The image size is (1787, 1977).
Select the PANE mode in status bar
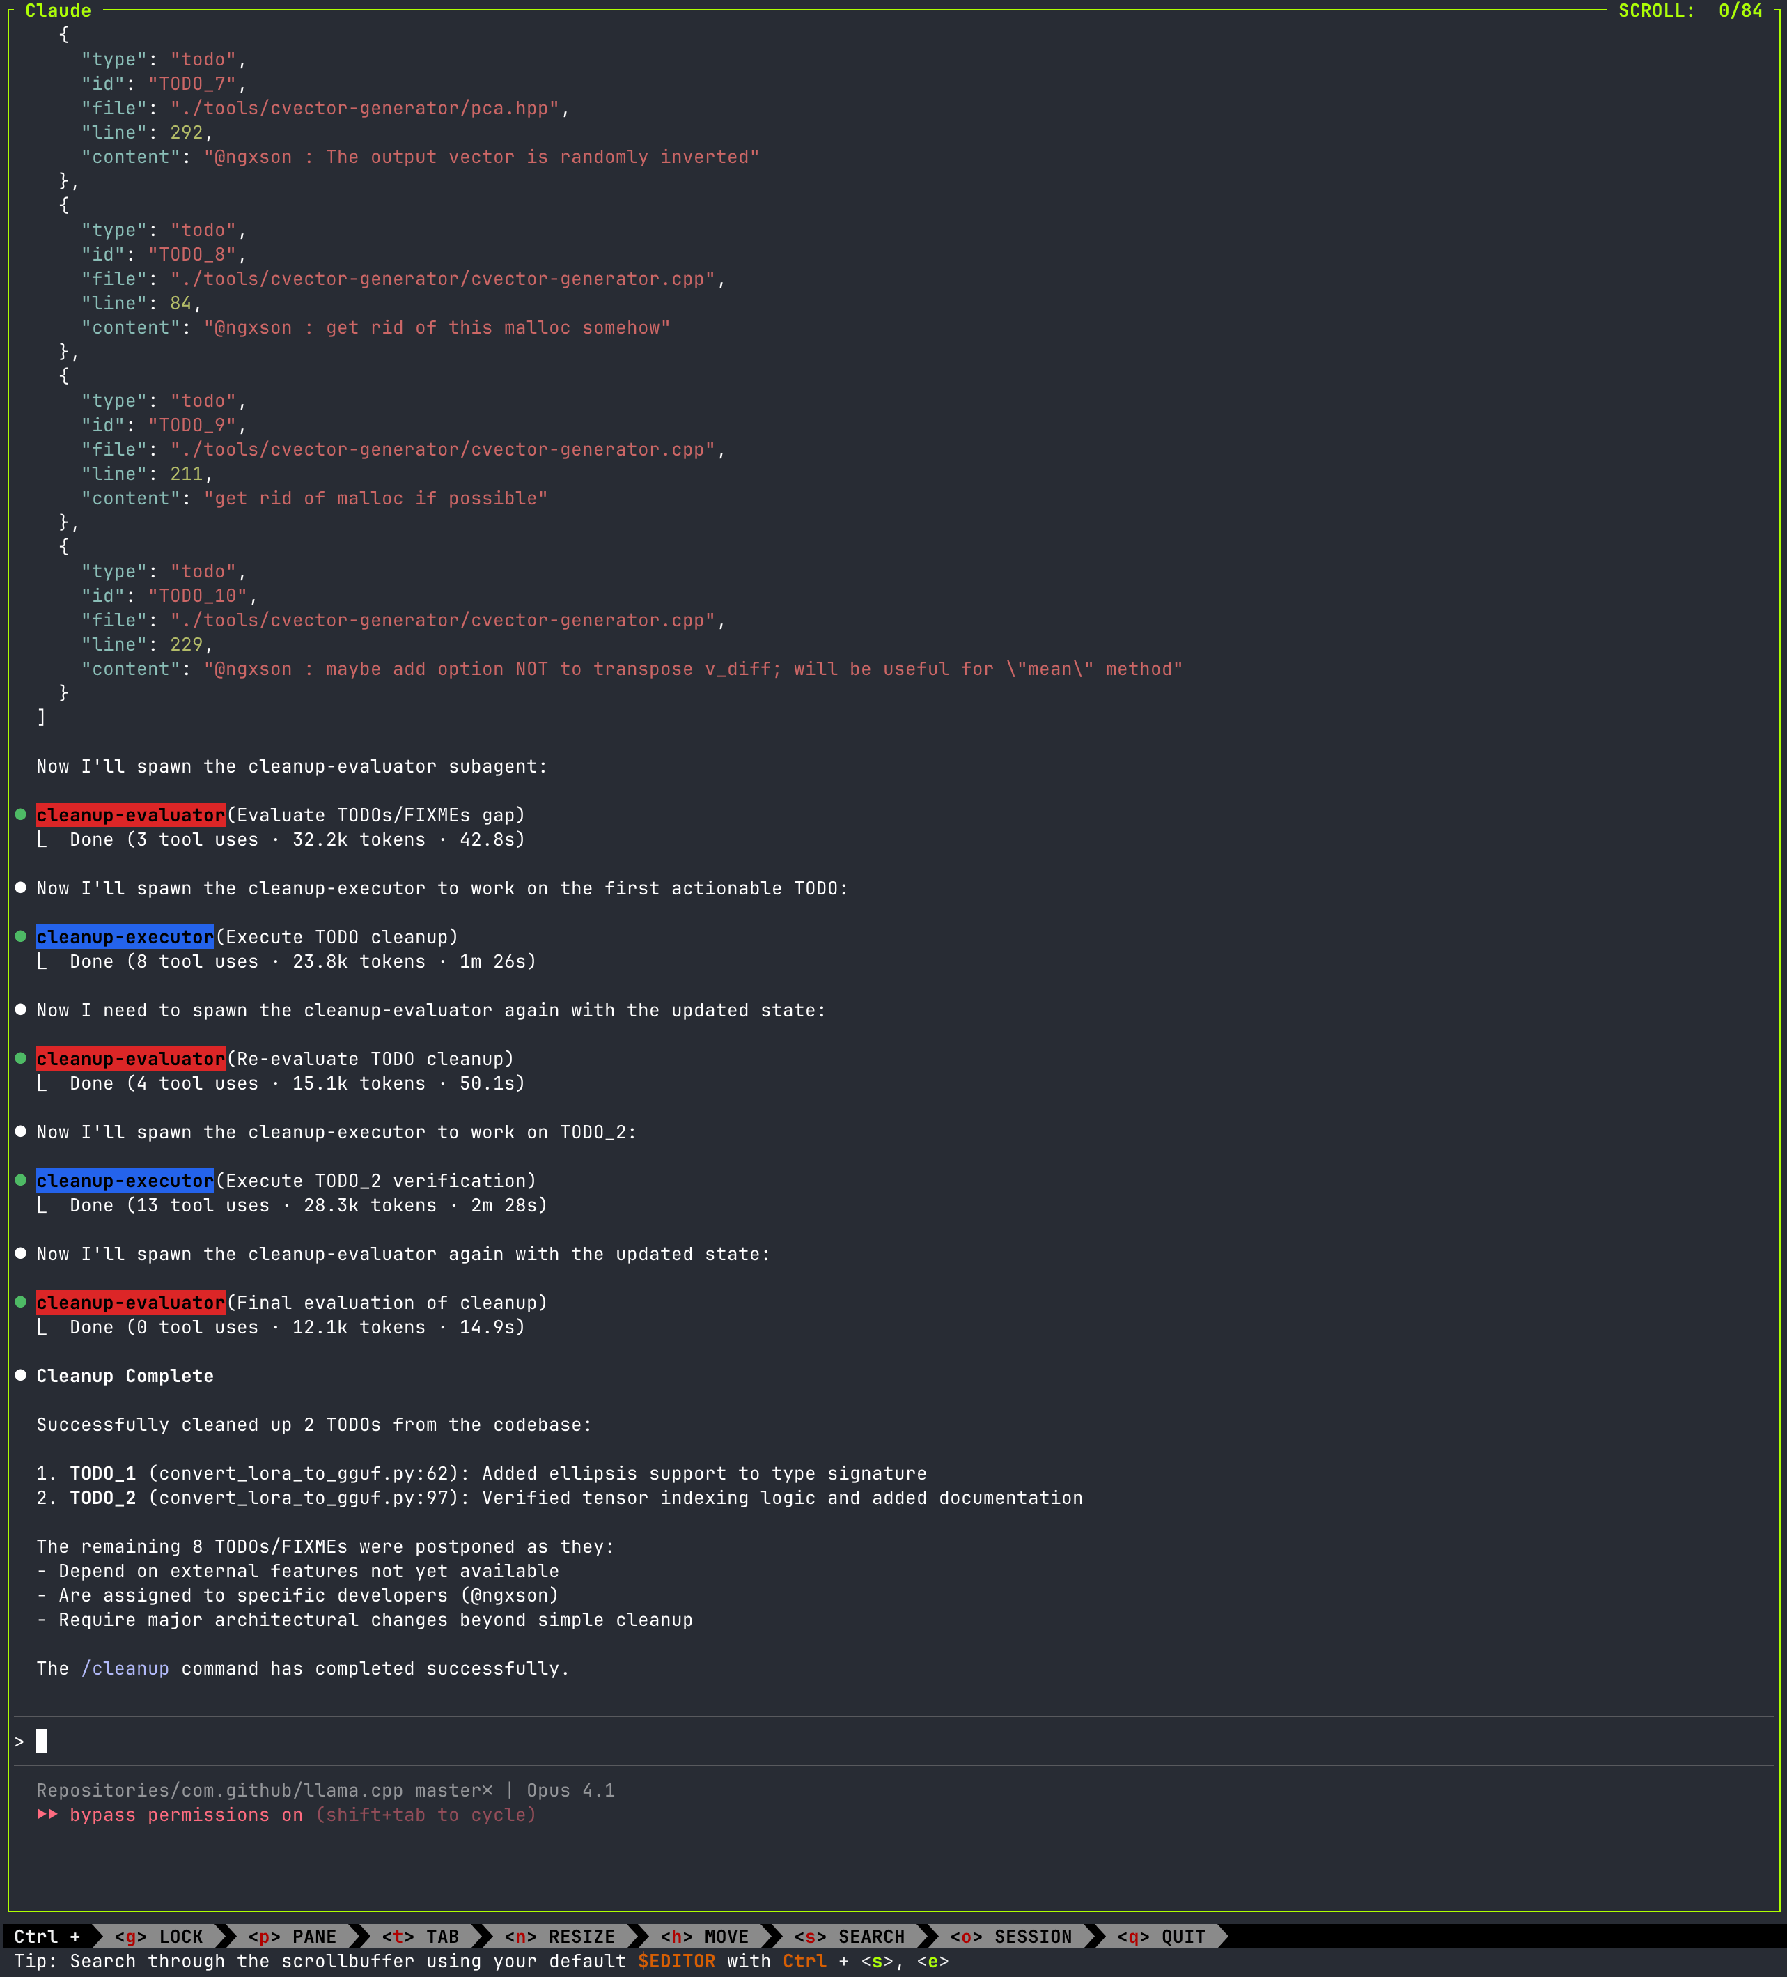tap(292, 1936)
